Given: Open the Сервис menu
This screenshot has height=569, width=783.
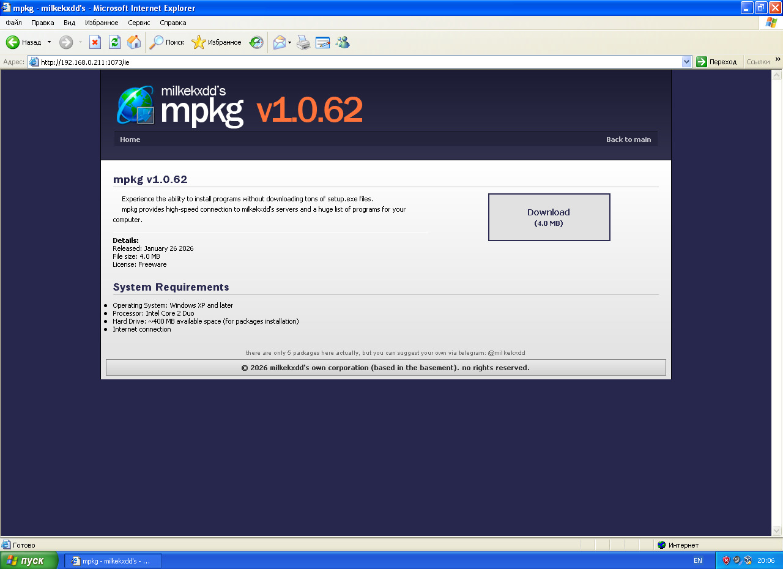Looking at the screenshot, I should (139, 23).
